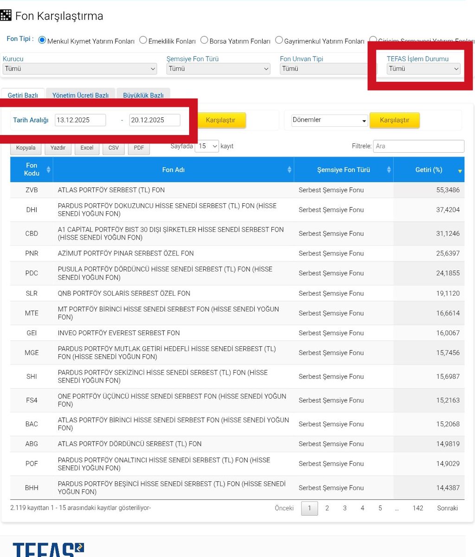The width and height of the screenshot is (475, 557).
Task: Go to page 4
Action: click(x=362, y=508)
